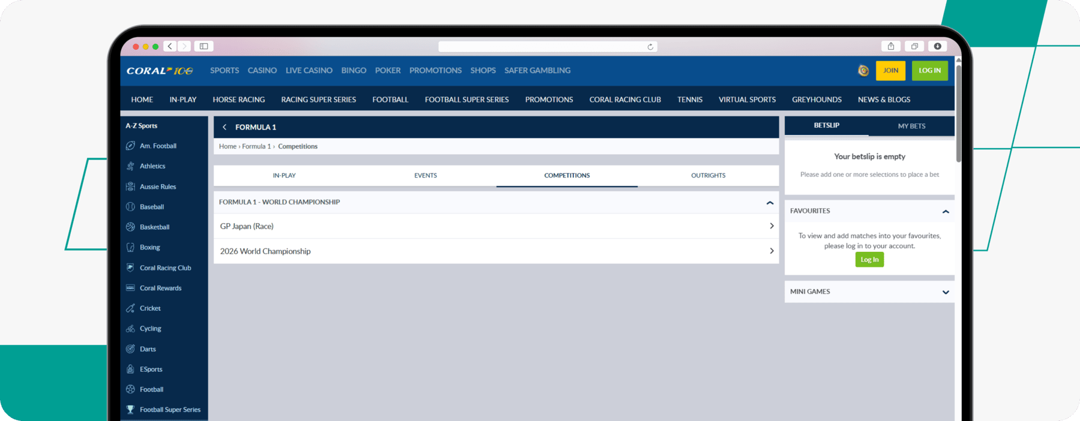Select the Betslip tab
The width and height of the screenshot is (1080, 421).
[826, 125]
